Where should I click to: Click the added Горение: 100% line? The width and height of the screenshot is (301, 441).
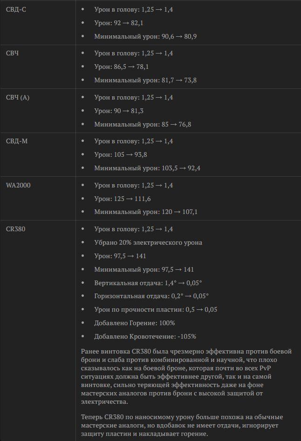click(135, 323)
